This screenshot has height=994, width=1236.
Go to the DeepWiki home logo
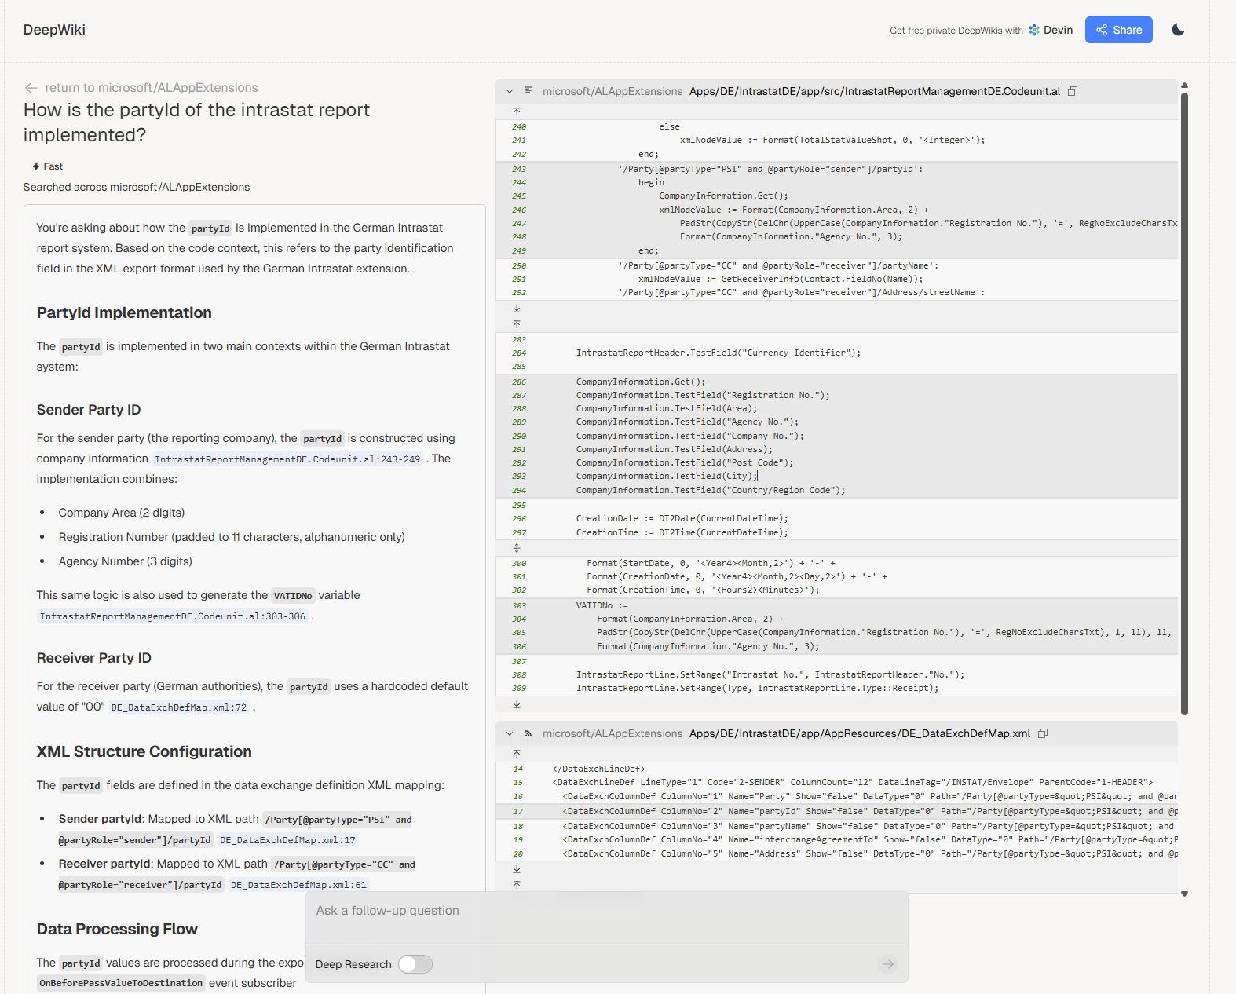coord(54,30)
